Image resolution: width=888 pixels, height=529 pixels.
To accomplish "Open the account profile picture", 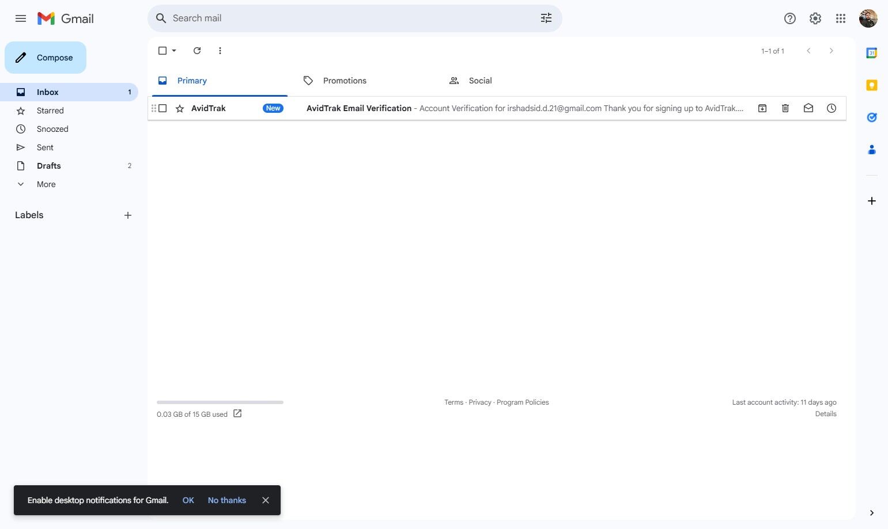I will (x=868, y=18).
